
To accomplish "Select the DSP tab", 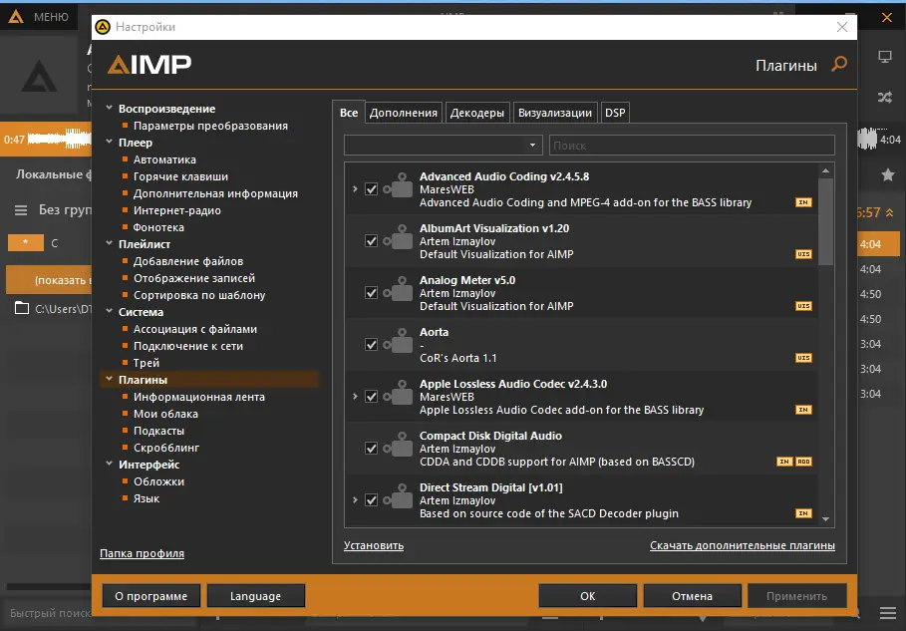I will coord(615,113).
